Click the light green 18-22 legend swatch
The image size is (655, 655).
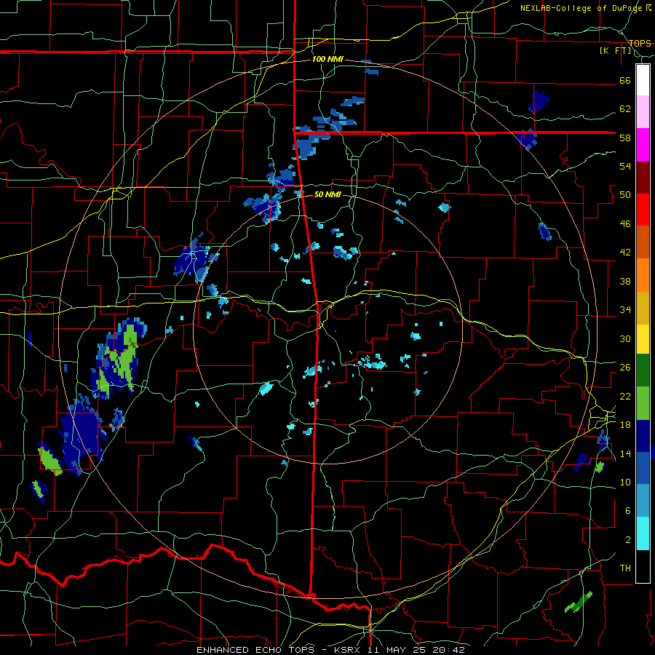pos(643,403)
